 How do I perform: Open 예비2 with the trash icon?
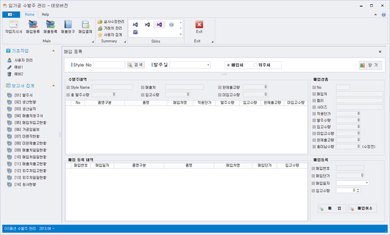[x=15, y=74]
